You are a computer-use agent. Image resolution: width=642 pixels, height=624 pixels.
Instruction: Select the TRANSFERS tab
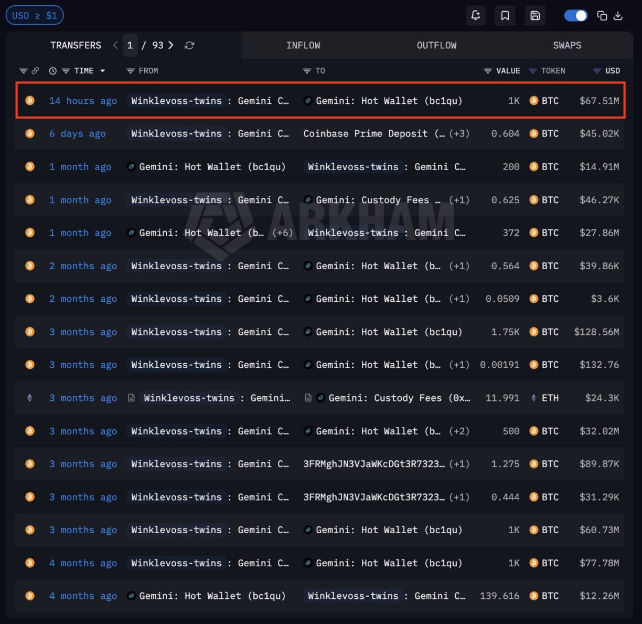pos(76,46)
